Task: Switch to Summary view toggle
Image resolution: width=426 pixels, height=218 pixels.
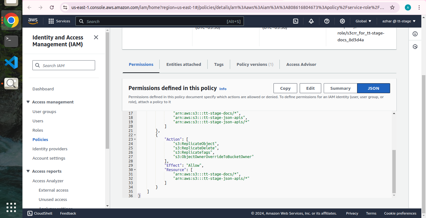Action: (x=340, y=88)
